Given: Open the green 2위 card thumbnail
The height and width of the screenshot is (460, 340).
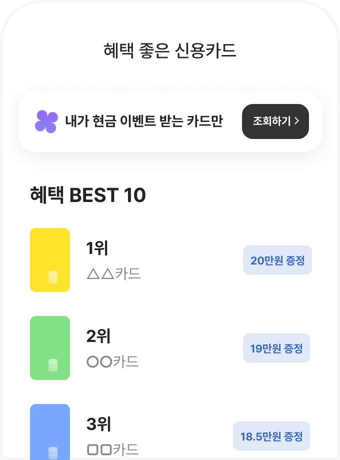Looking at the screenshot, I should [50, 347].
